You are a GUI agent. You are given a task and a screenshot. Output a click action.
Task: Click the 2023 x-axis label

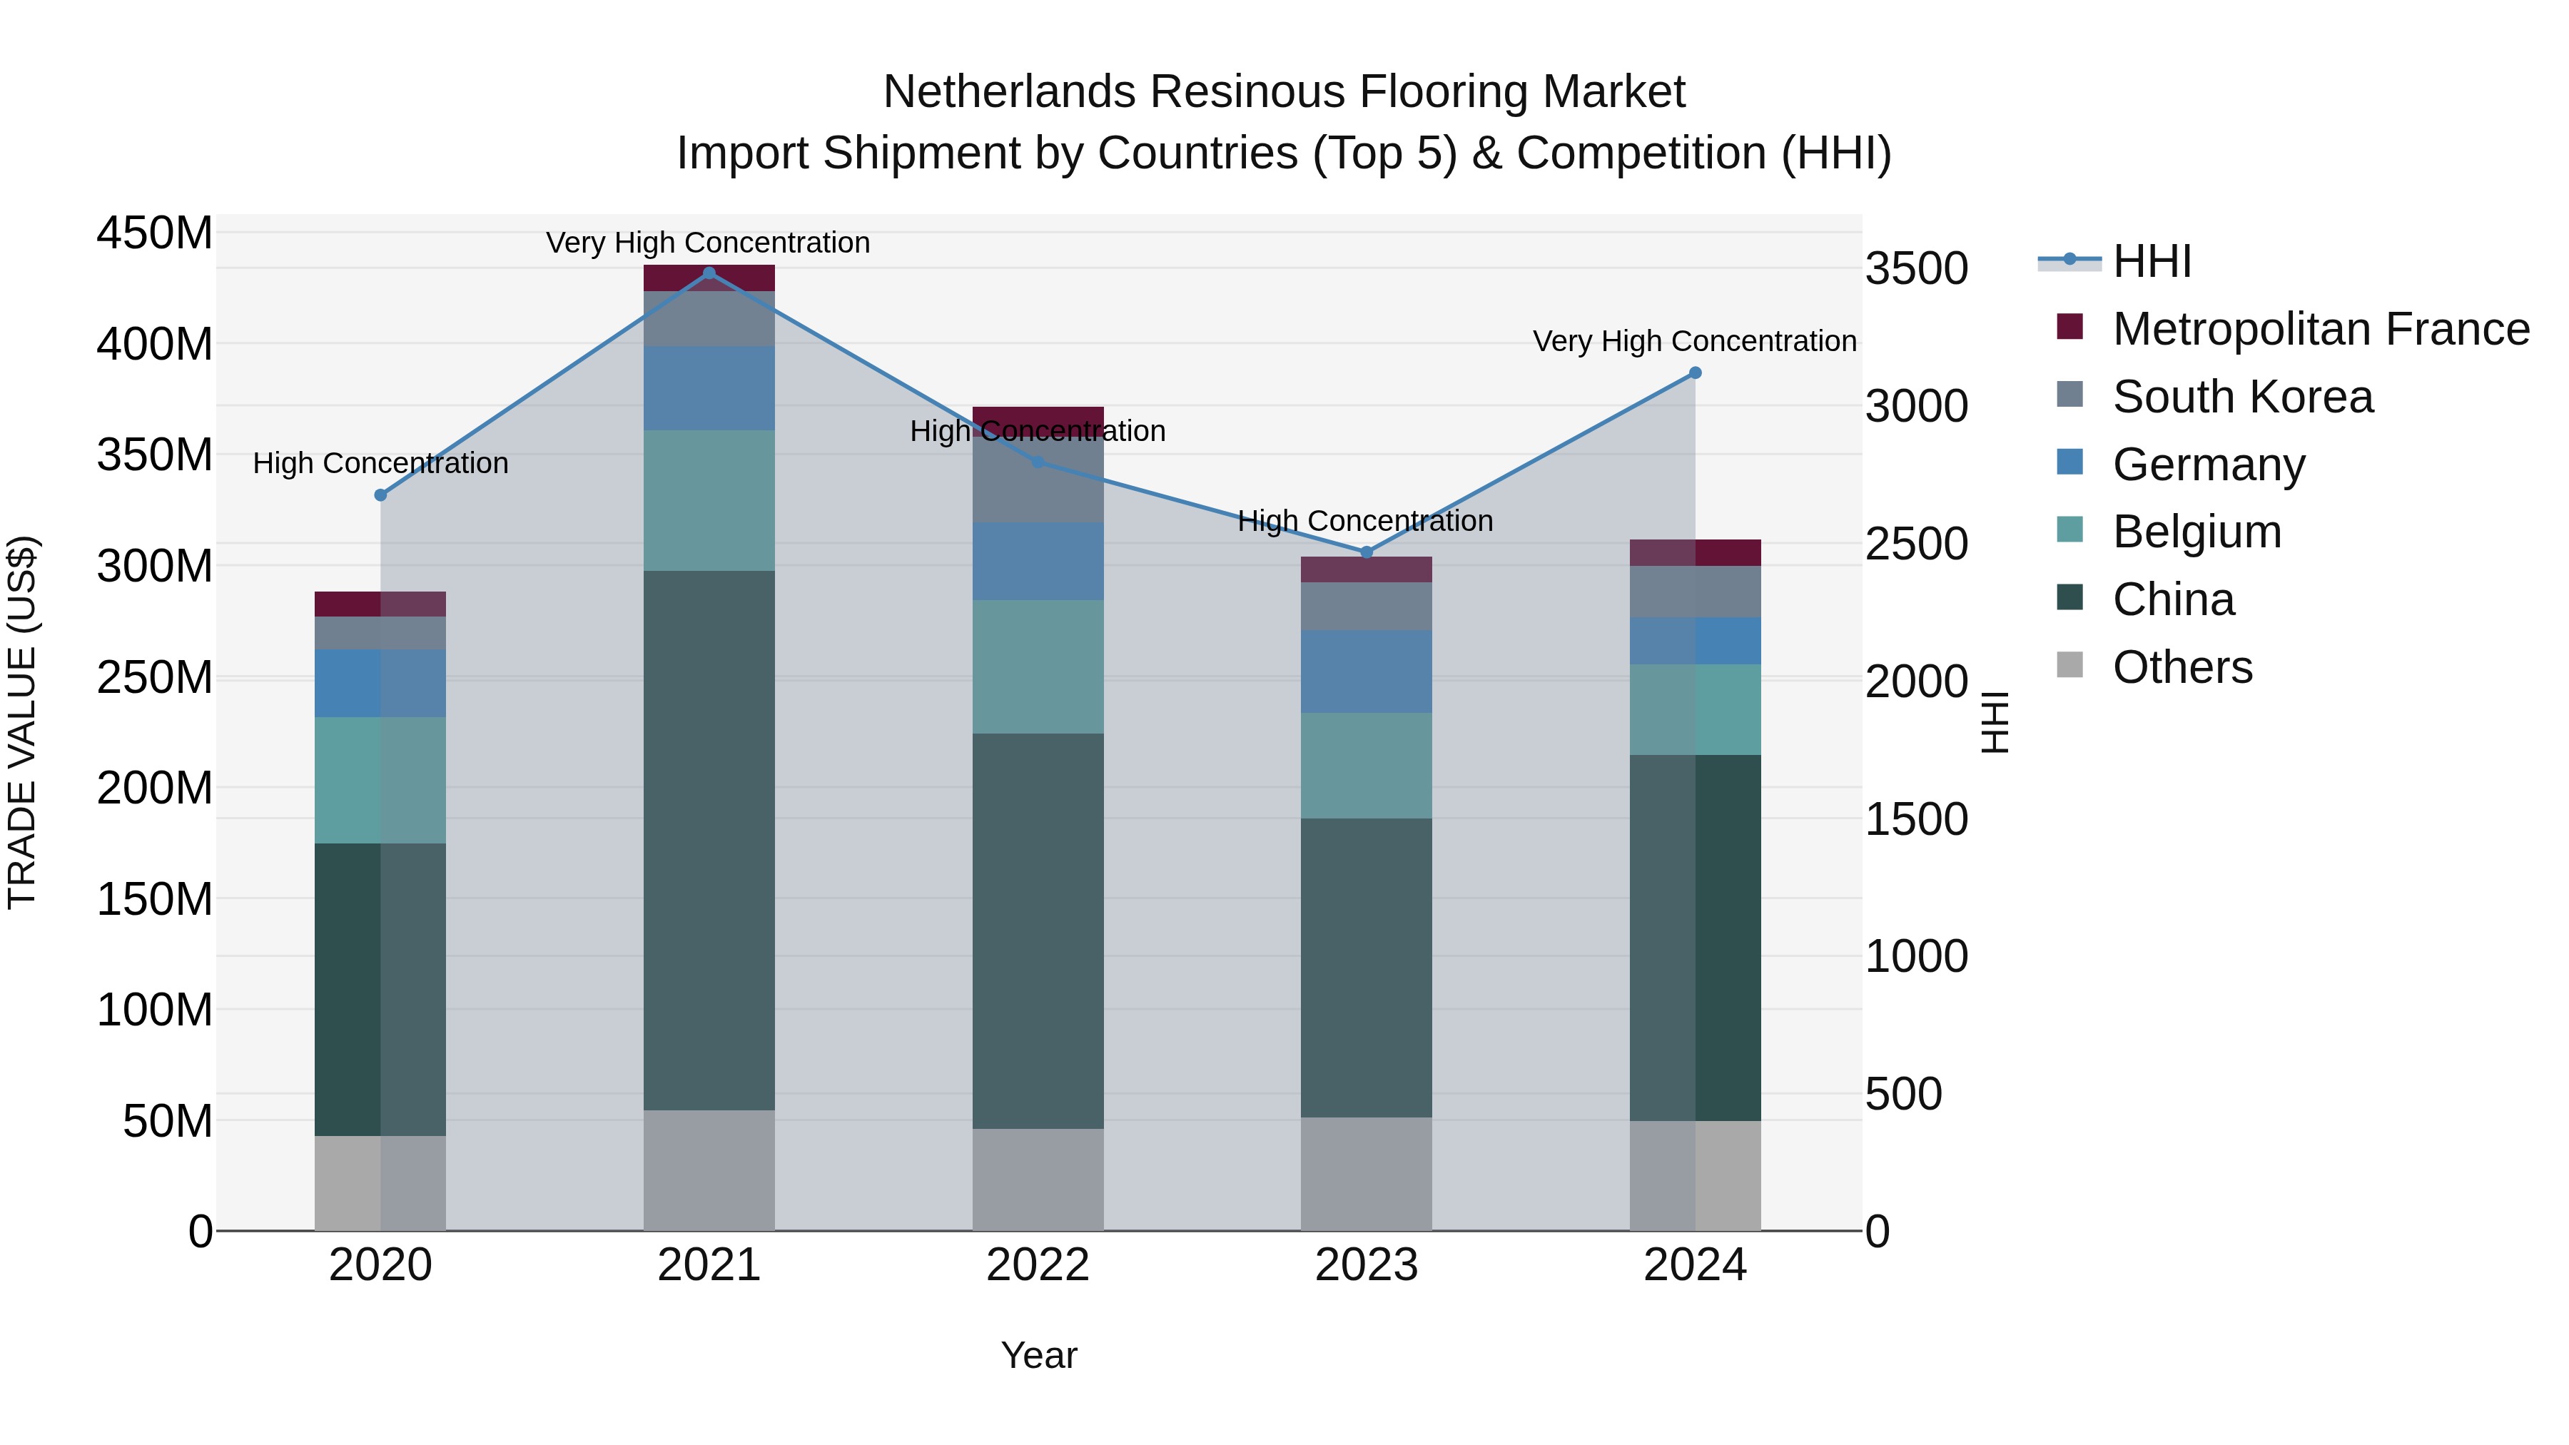1367,1265
